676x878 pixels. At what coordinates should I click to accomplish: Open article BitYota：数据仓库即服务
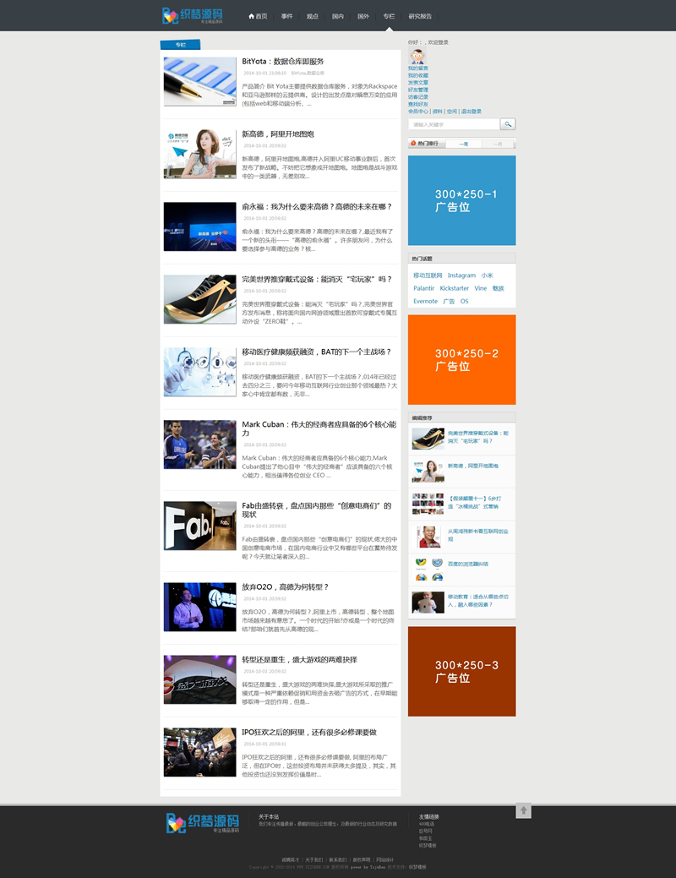tap(282, 62)
